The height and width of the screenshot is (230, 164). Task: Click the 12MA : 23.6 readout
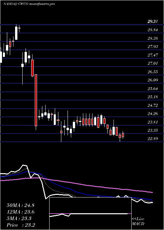coord(20,212)
